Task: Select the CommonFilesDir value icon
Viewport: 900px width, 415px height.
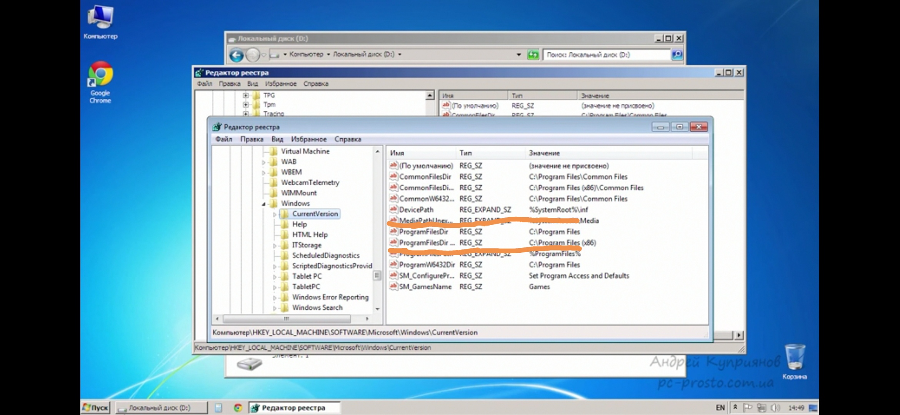Action: 393,176
